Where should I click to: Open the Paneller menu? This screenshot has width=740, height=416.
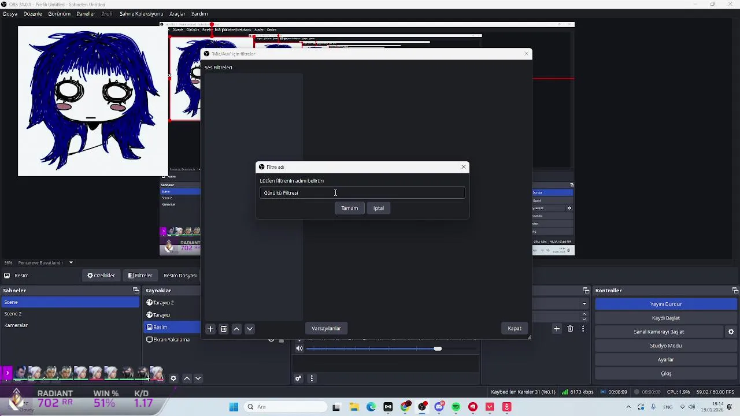[86, 14]
